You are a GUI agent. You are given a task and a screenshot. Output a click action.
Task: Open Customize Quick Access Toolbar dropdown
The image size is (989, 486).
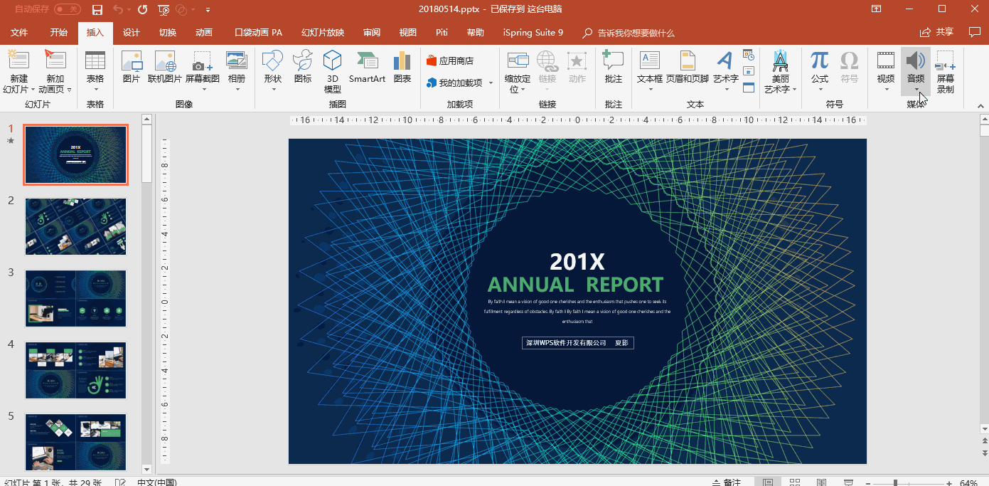tap(208, 10)
